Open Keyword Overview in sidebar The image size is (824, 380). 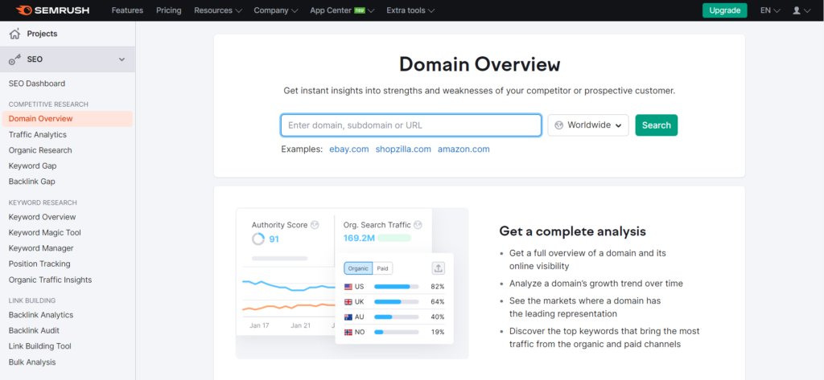coord(42,217)
